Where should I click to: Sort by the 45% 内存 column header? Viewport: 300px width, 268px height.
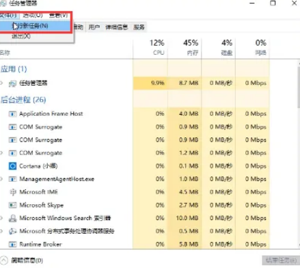pyautogui.click(x=185, y=47)
